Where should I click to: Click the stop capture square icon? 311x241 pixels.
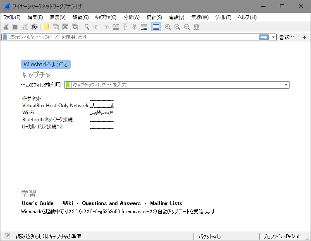point(15,27)
